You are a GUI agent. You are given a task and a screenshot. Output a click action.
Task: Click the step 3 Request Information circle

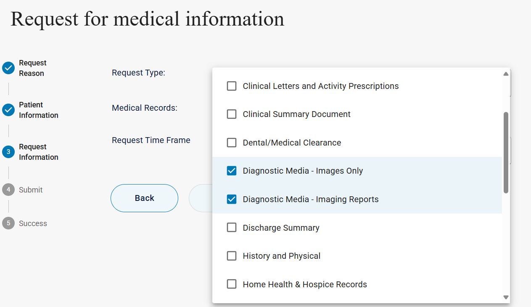click(x=8, y=152)
